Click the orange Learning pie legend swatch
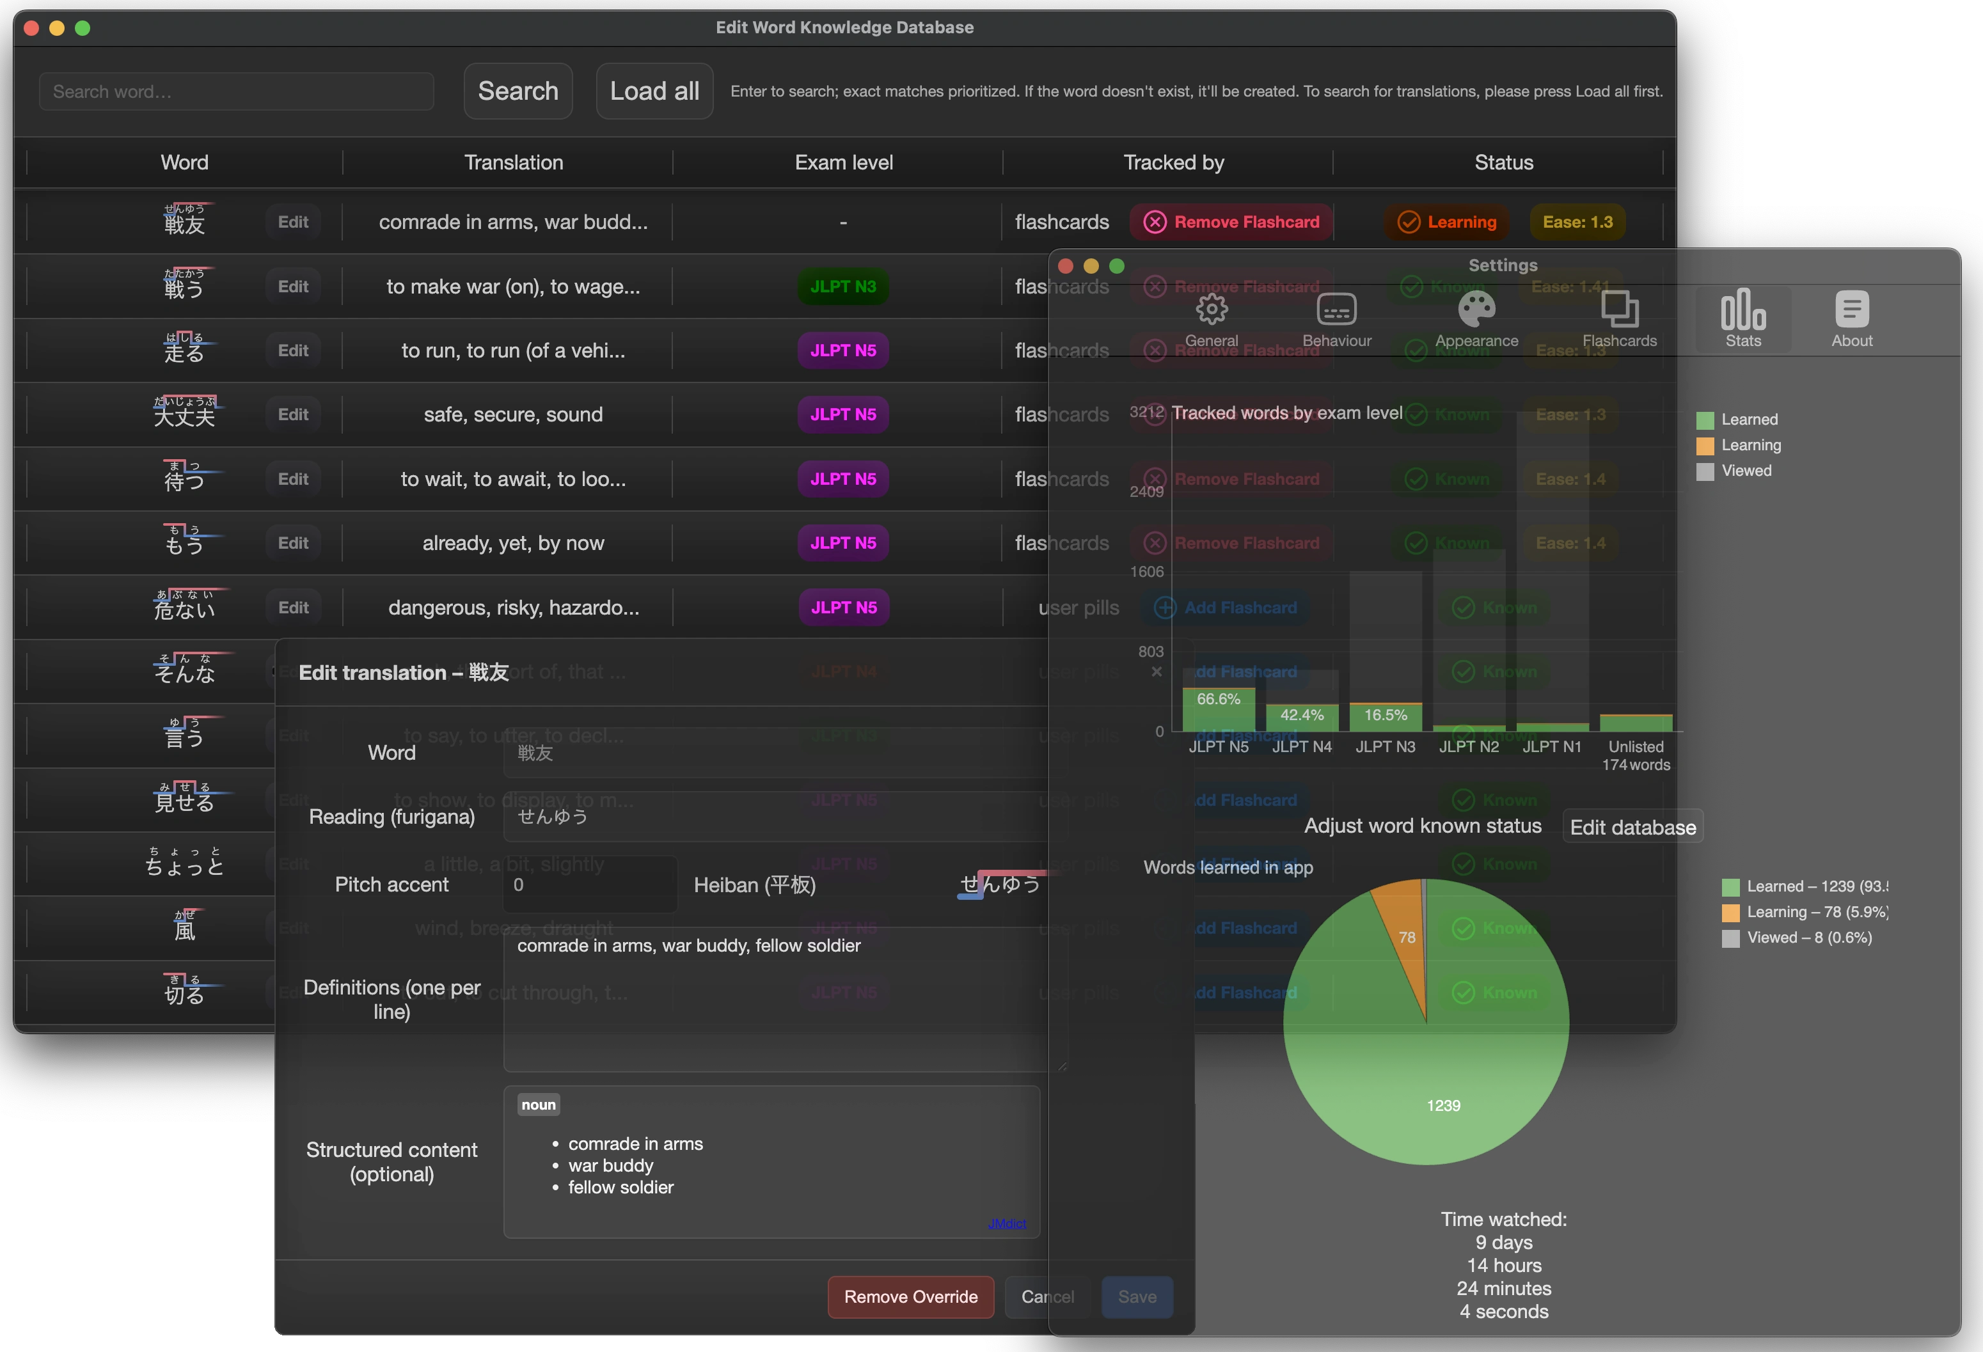The image size is (1983, 1352). 1730,913
